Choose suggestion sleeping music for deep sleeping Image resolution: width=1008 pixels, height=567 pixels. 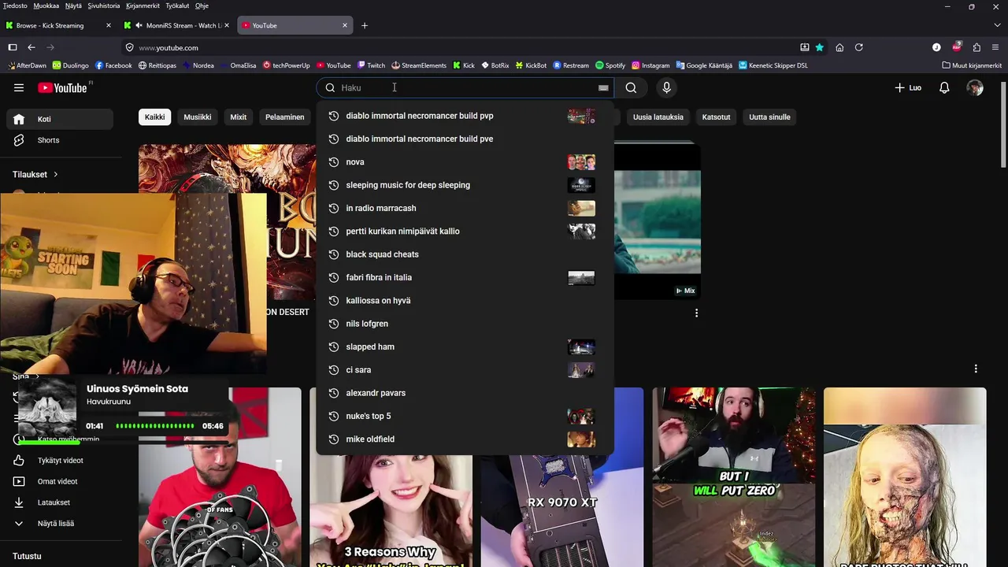pos(465,185)
